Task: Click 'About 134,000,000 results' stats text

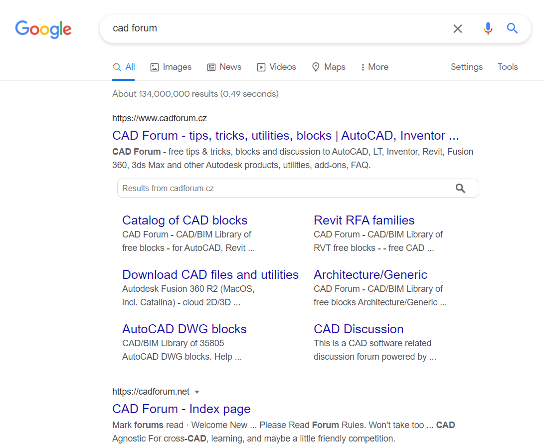Action: [195, 94]
